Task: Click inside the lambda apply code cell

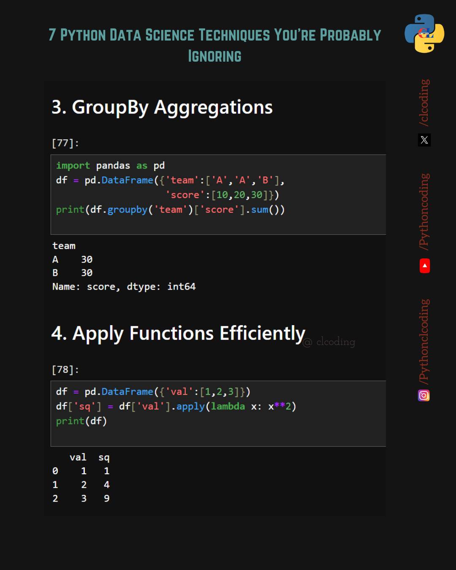Action: pyautogui.click(x=218, y=414)
